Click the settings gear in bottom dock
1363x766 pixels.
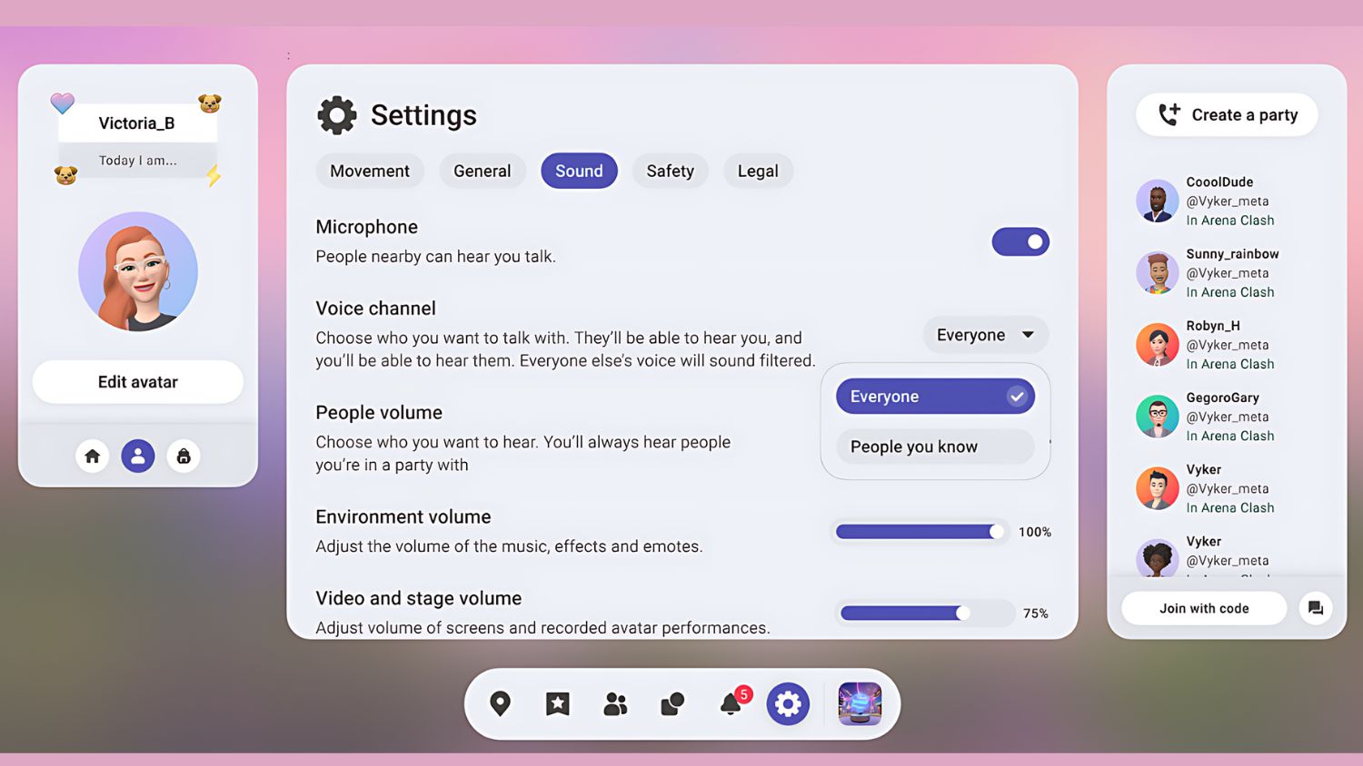tap(788, 703)
